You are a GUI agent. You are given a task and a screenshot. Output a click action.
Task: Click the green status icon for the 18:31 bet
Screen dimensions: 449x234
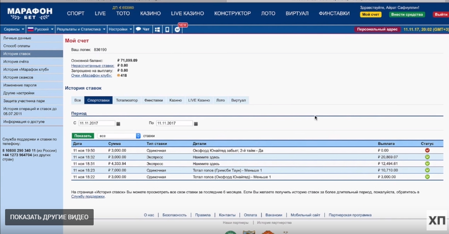[427, 163]
